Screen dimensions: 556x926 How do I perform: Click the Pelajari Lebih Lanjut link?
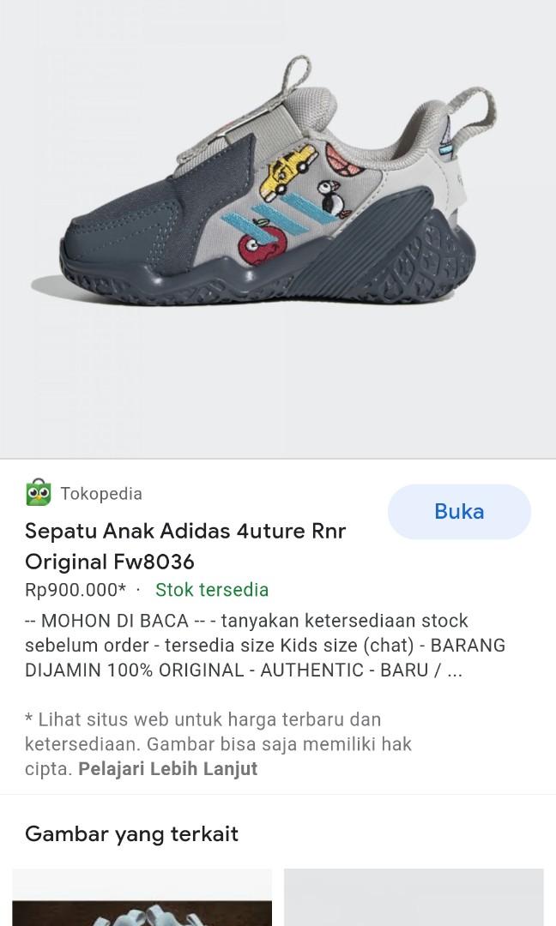168,769
